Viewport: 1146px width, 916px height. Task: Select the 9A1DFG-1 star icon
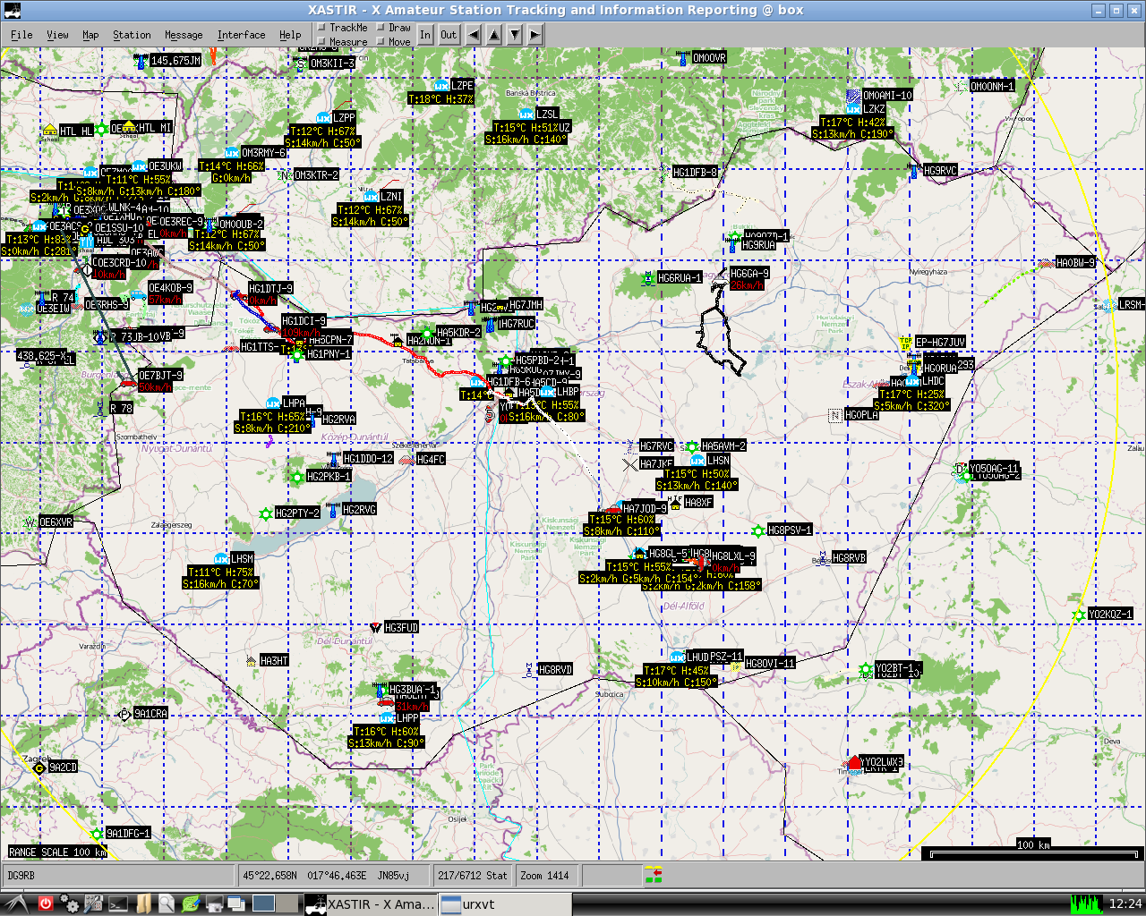pyautogui.click(x=97, y=834)
